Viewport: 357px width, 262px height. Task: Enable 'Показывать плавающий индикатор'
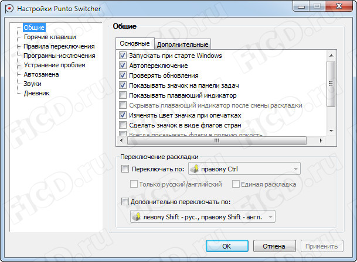click(123, 95)
